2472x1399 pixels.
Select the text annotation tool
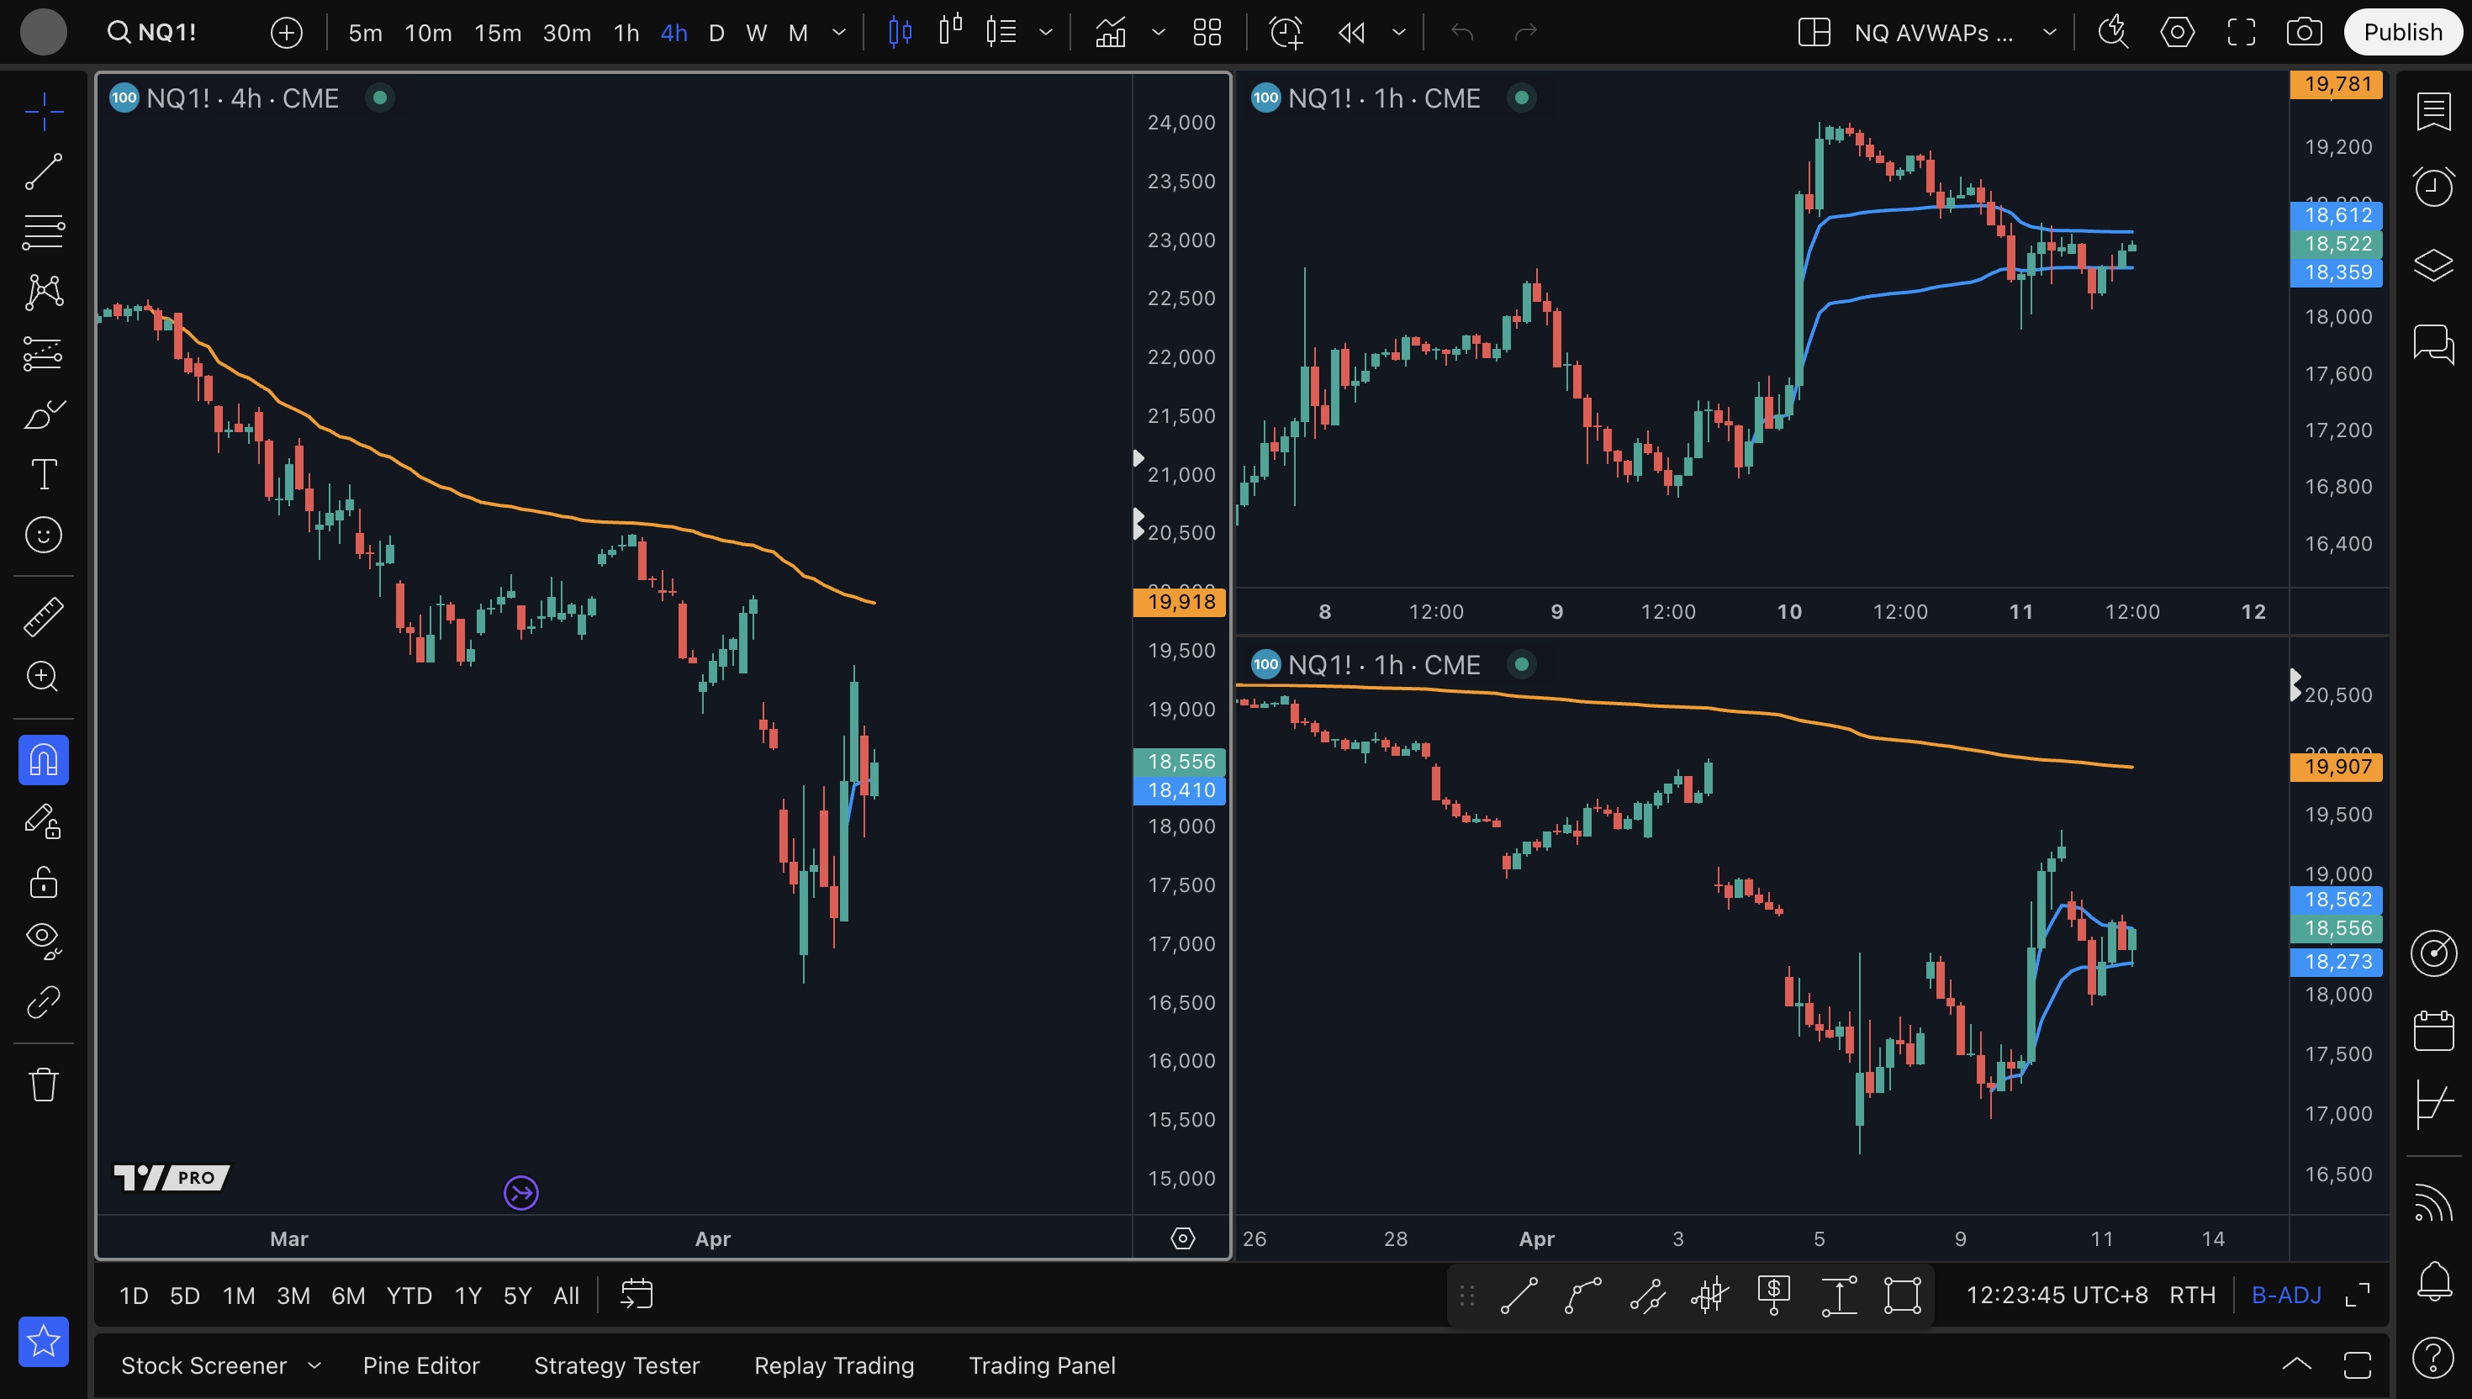(43, 475)
